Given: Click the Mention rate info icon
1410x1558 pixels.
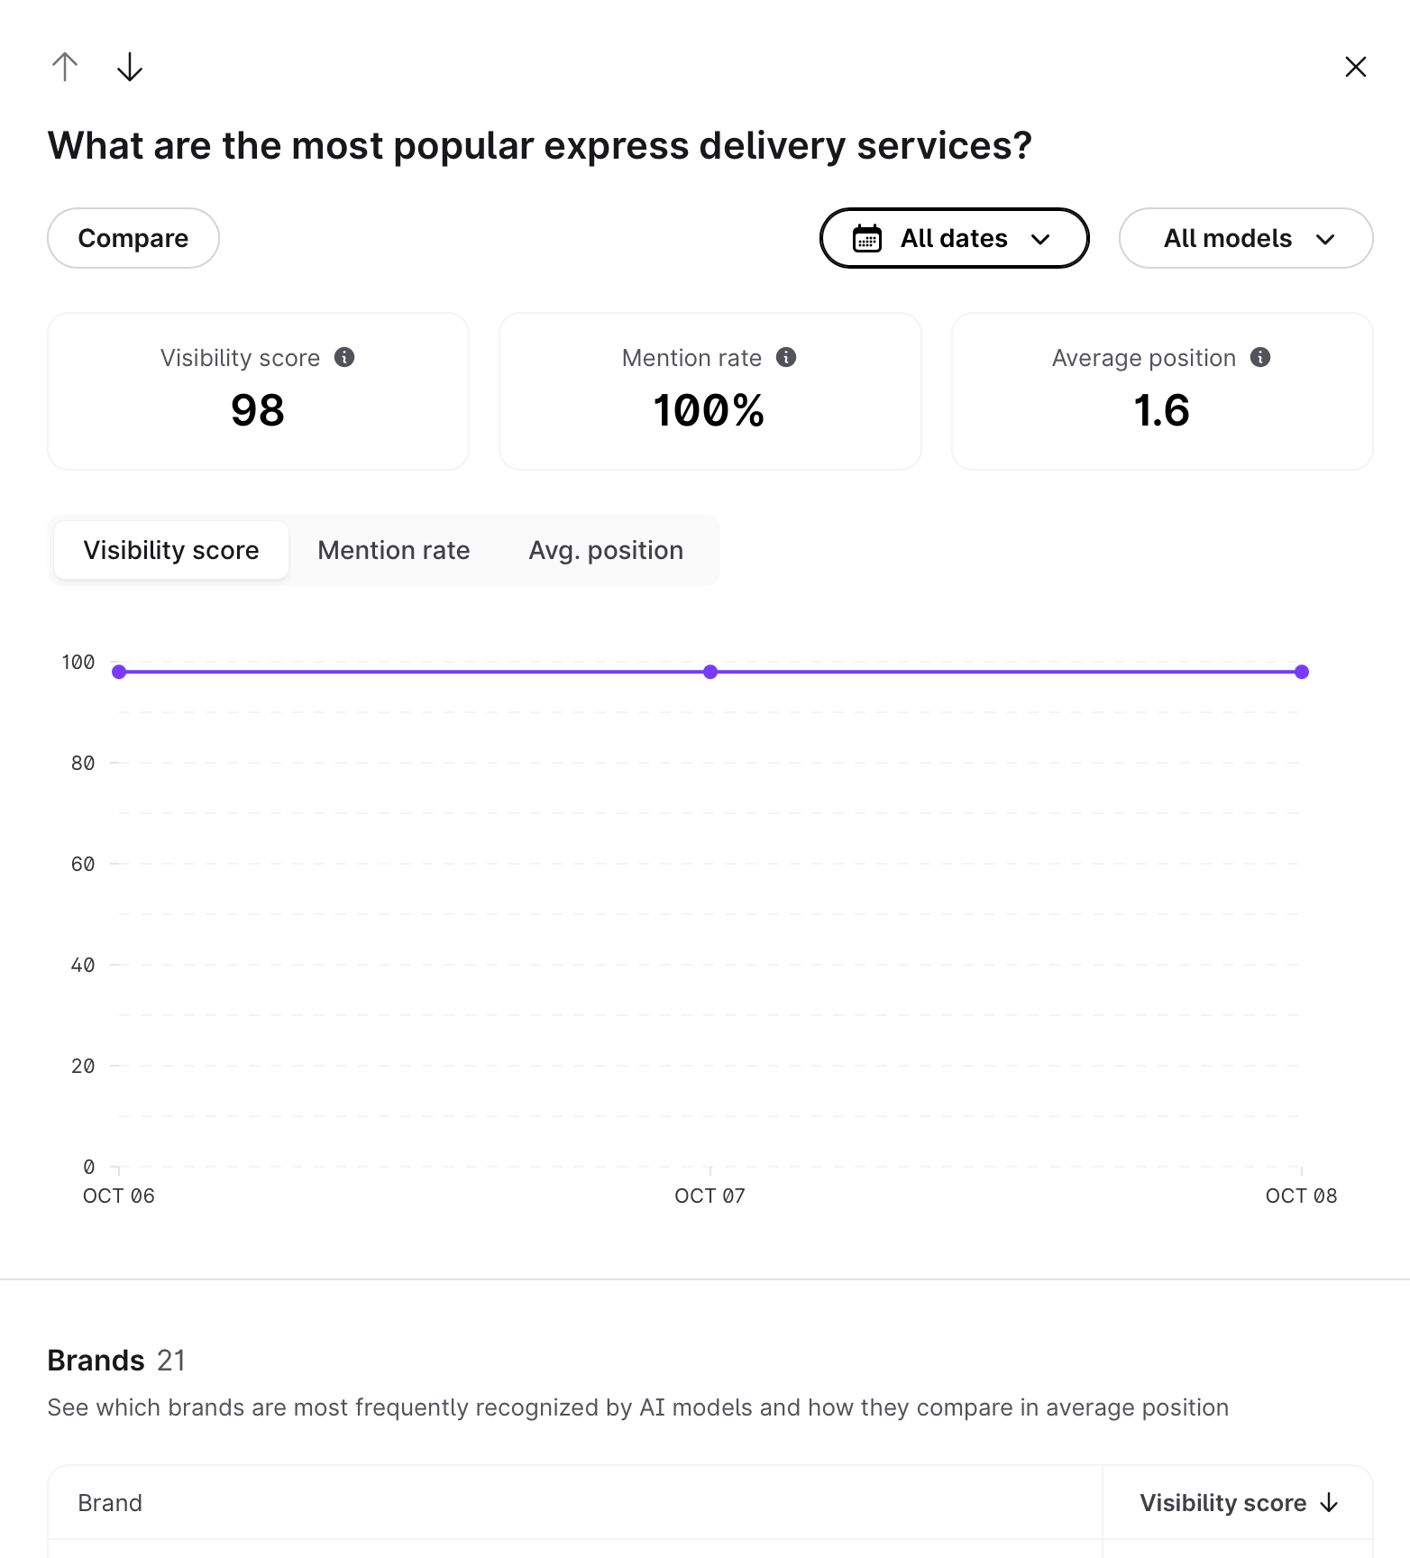Looking at the screenshot, I should [x=786, y=357].
